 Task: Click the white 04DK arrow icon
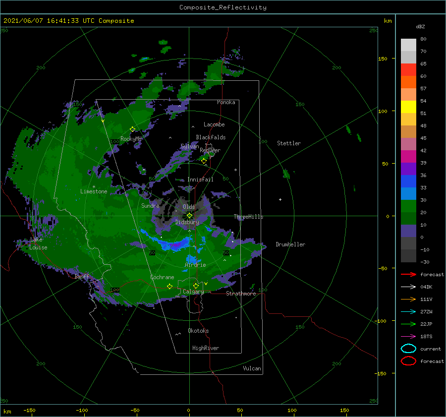pyautogui.click(x=408, y=287)
